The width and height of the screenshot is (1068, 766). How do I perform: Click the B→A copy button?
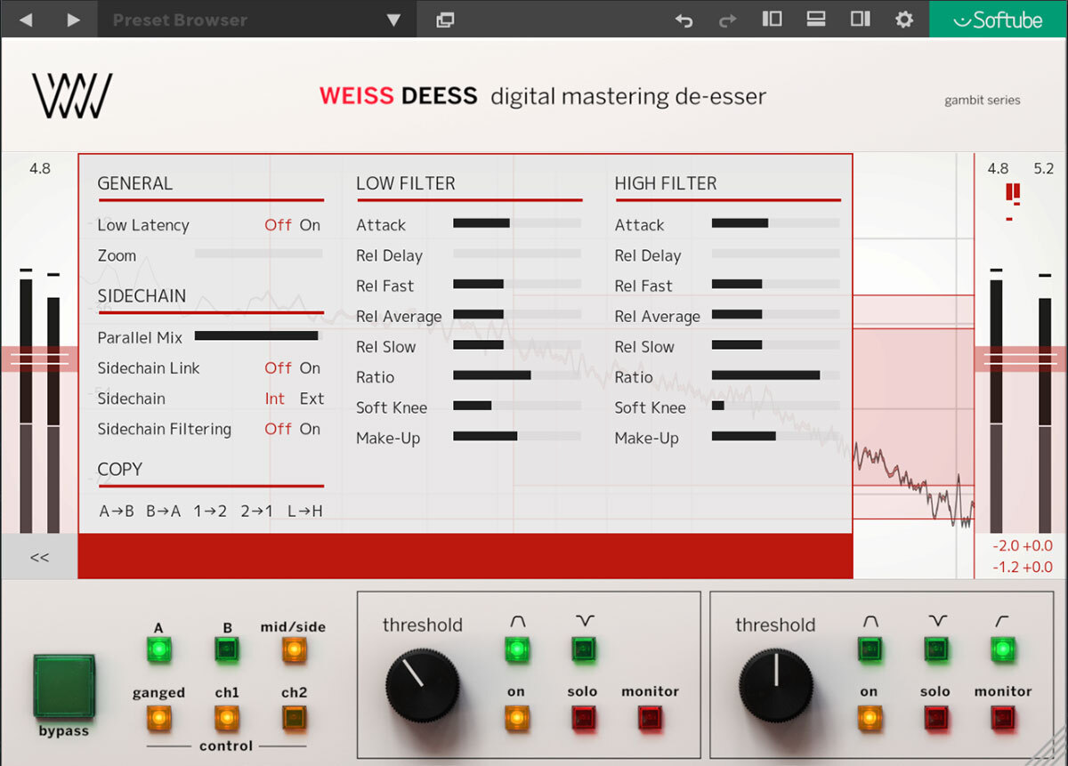point(164,512)
